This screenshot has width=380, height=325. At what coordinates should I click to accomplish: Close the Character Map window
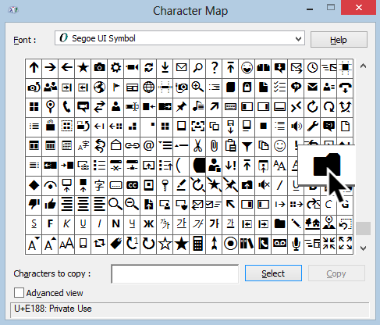tap(358, 8)
